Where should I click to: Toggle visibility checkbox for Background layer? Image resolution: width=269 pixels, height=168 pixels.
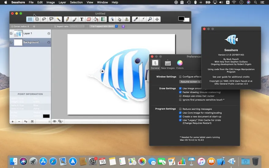tap(11, 42)
